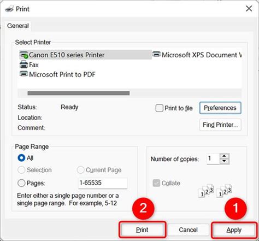The image size is (259, 241).
Task: Click the "Fax" printer name
Action: tap(34, 65)
